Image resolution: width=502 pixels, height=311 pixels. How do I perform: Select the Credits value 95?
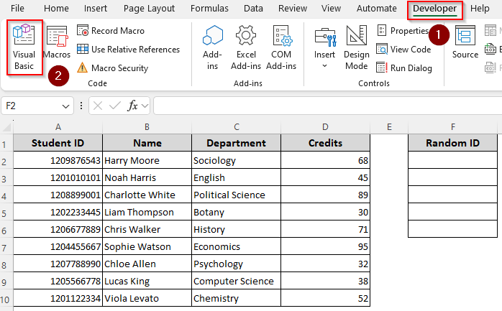pyautogui.click(x=325, y=246)
